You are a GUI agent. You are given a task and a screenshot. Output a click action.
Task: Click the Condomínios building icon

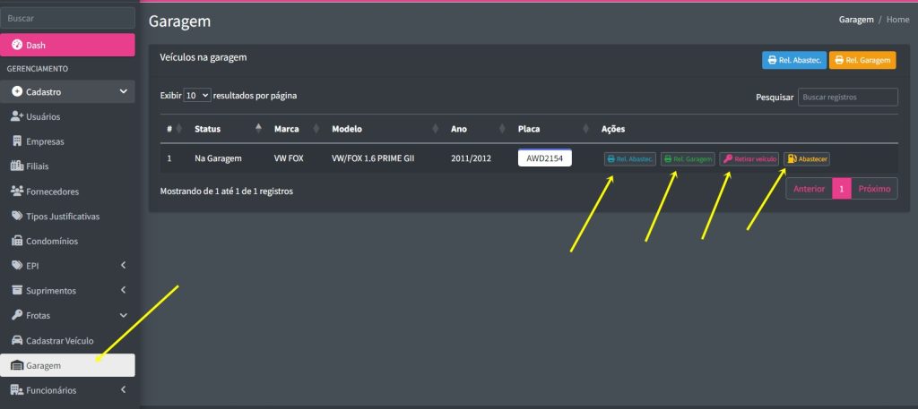17,241
